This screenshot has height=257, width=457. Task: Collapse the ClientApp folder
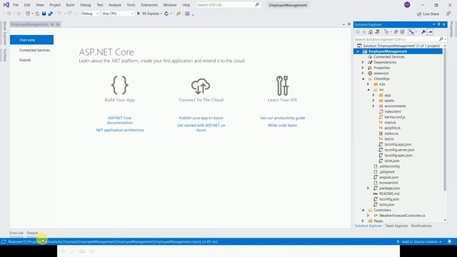363,79
